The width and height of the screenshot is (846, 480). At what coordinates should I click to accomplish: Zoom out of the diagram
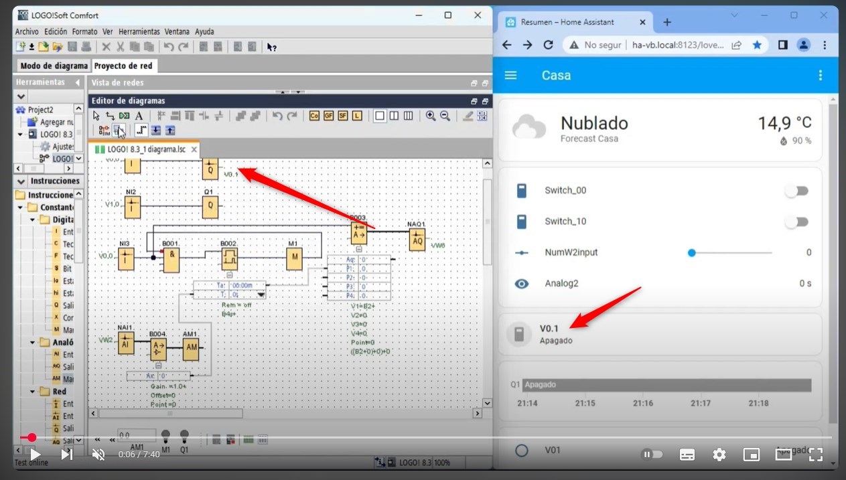point(445,116)
